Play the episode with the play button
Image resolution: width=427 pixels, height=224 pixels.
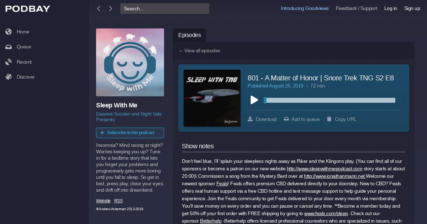[254, 100]
